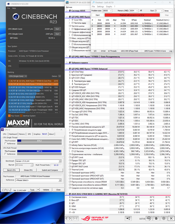Click chip icon beside Тайминги памяти
This screenshot has height=224, width=175.
[70, 62]
